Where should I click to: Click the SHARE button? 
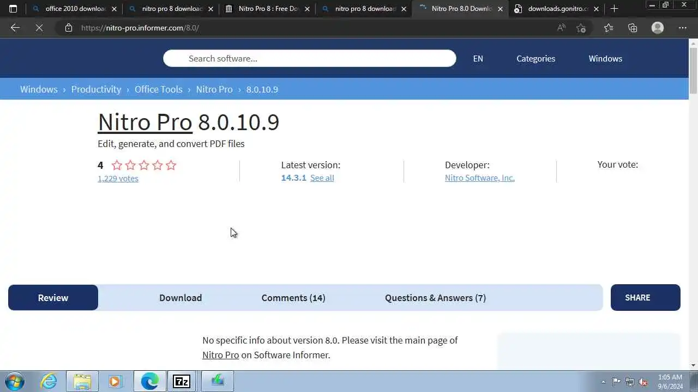click(645, 298)
